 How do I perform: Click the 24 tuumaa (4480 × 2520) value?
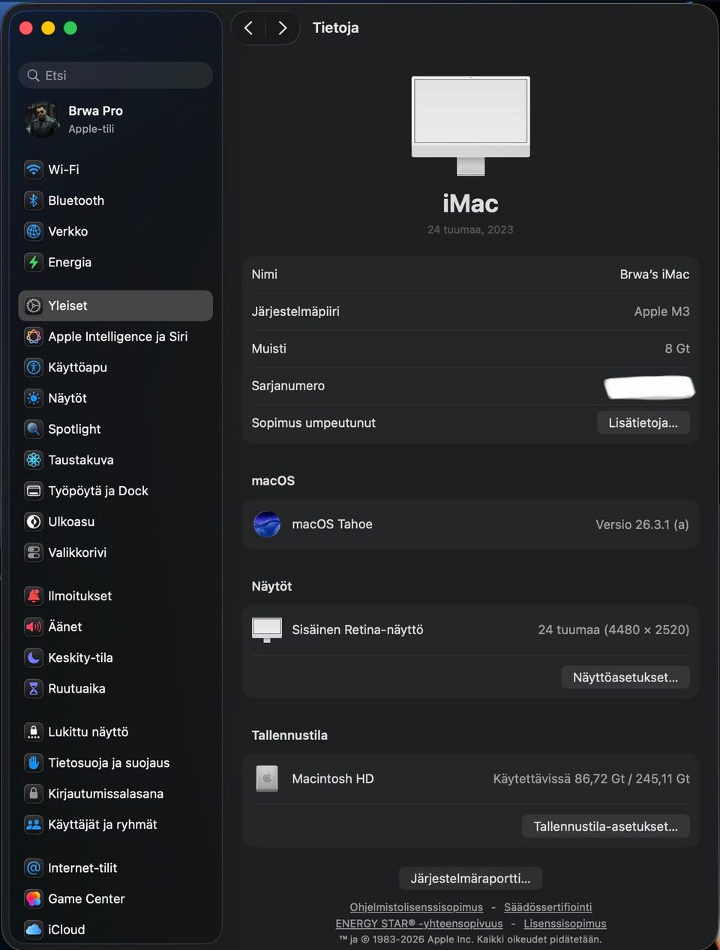click(x=613, y=630)
